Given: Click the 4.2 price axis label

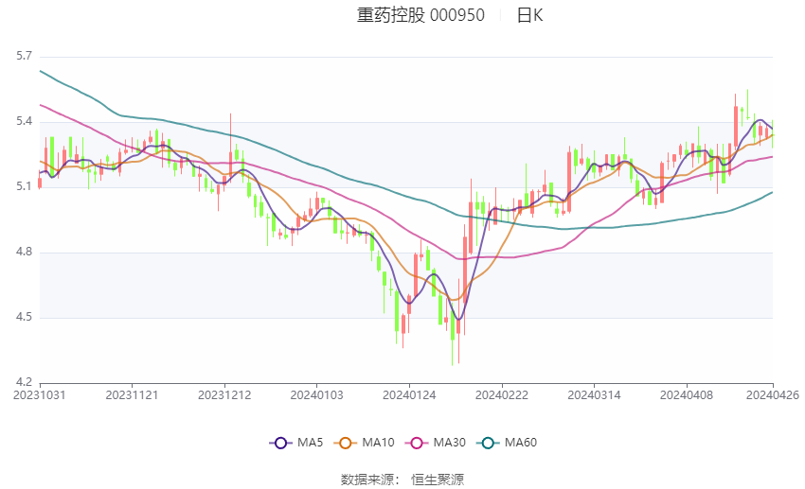Looking at the screenshot, I should (24, 382).
